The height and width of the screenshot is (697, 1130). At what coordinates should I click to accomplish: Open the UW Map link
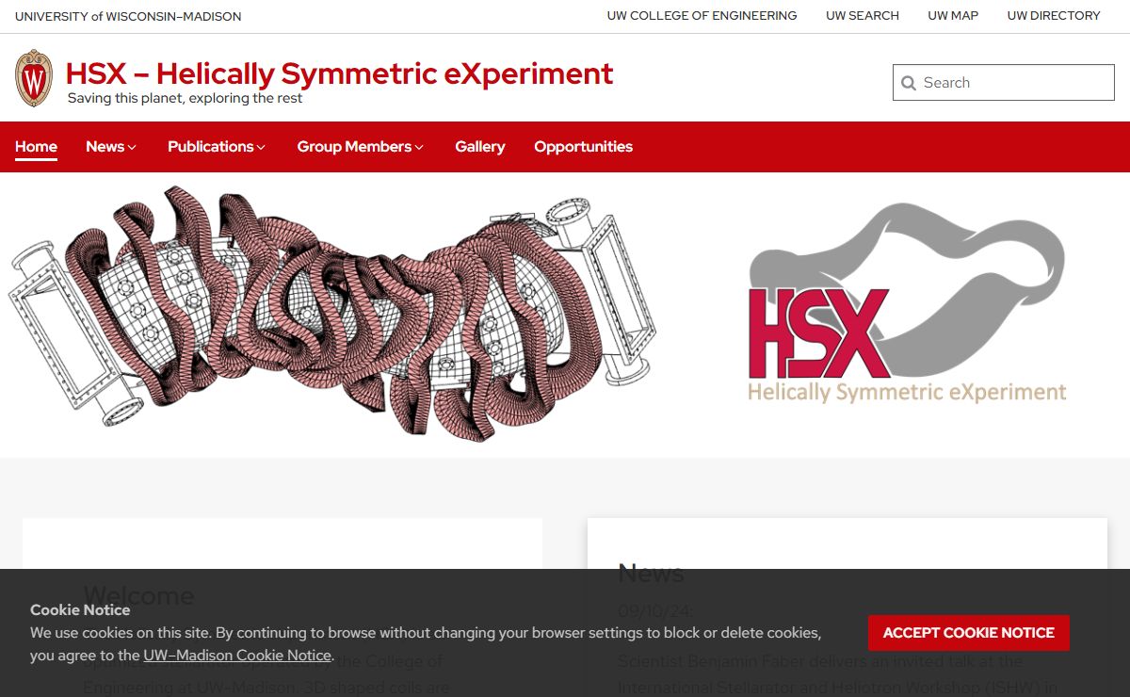coord(953,16)
